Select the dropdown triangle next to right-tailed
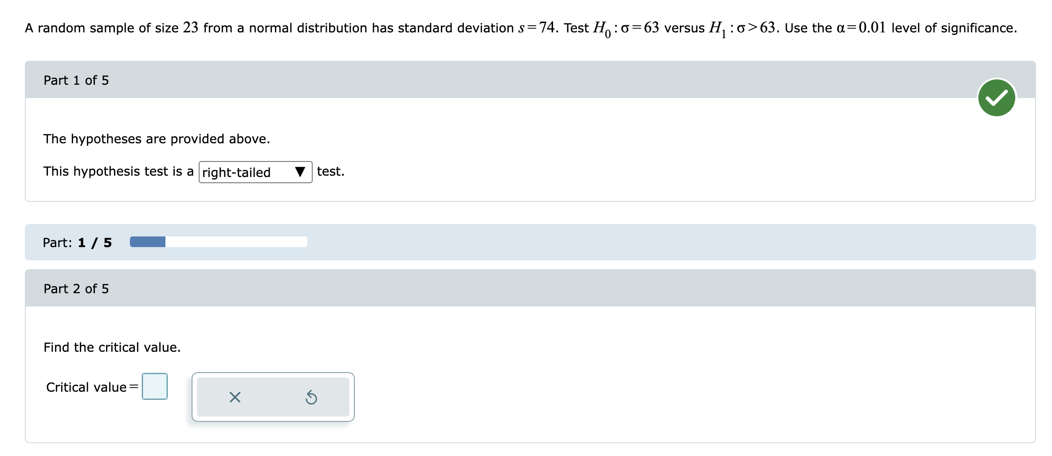This screenshot has height=456, width=1052. (301, 172)
